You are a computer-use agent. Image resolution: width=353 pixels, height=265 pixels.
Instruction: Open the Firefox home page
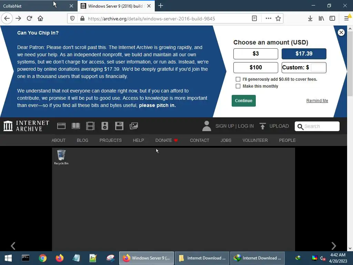click(40, 19)
